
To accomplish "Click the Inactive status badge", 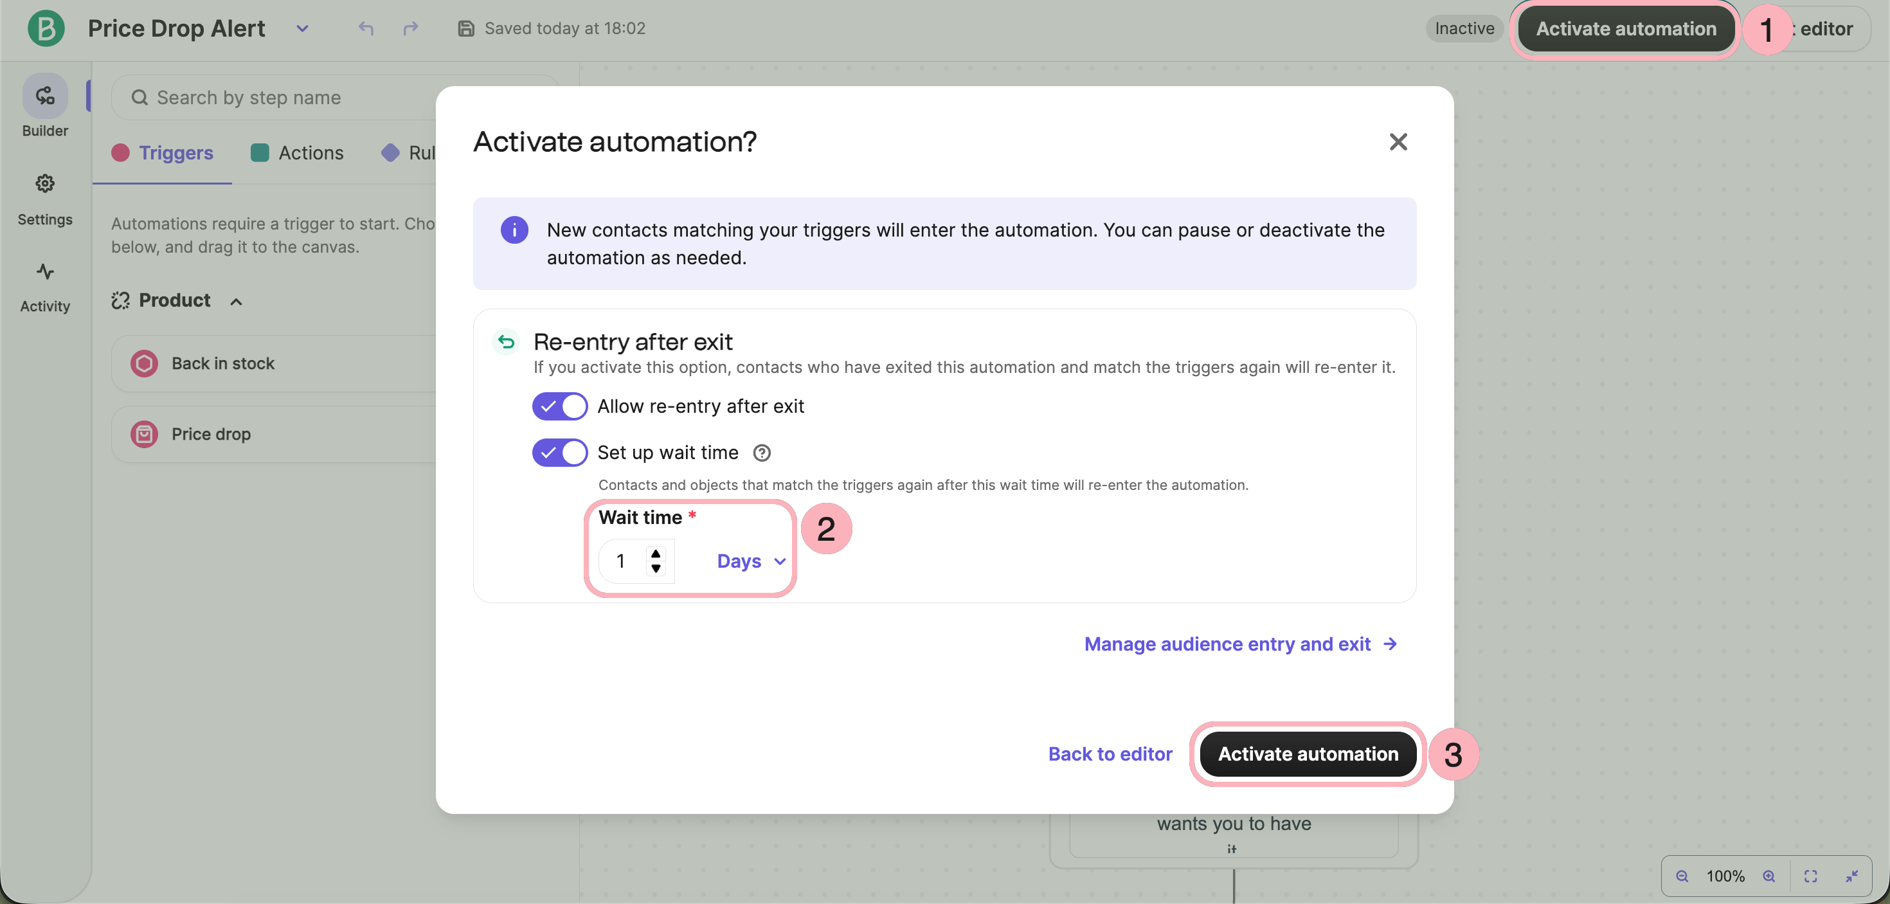I will [1464, 29].
